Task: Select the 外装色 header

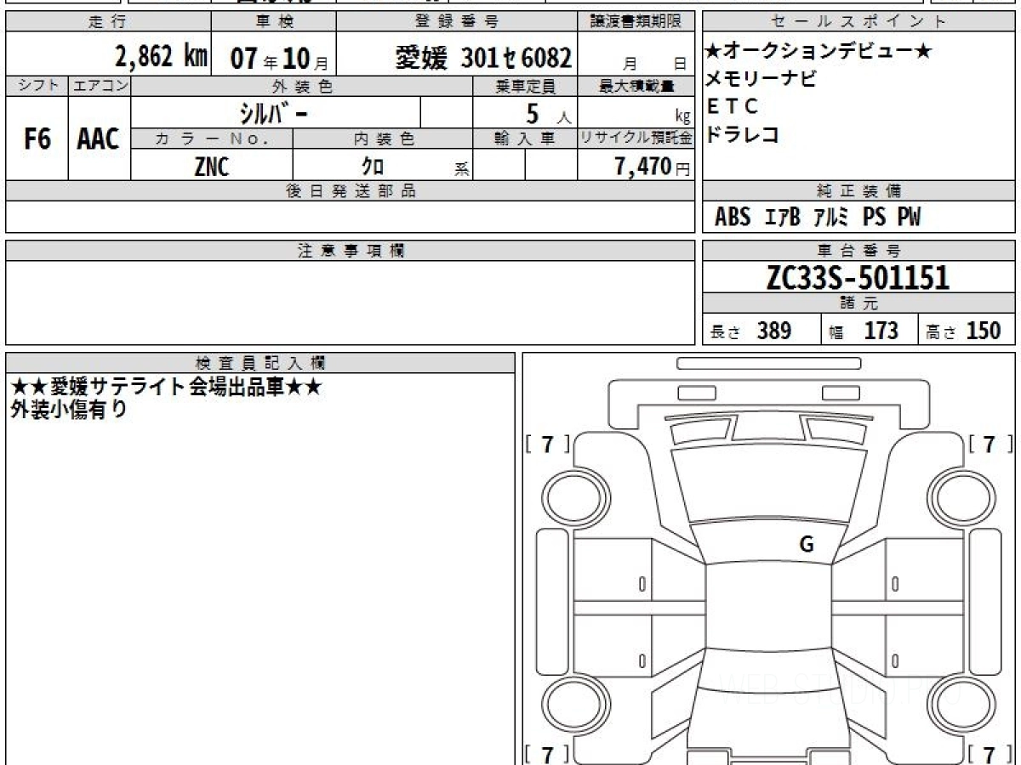Action: coord(301,86)
